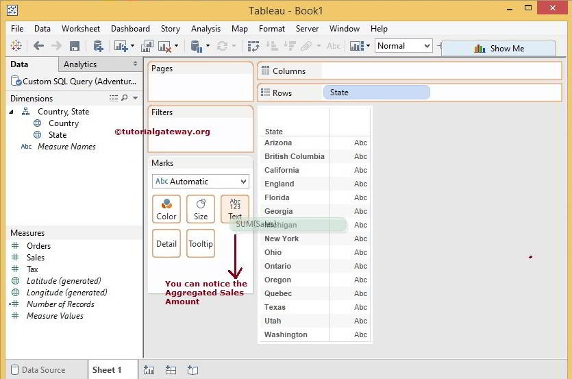The image size is (572, 379).
Task: Click the Add new data source icon
Action: (98, 46)
